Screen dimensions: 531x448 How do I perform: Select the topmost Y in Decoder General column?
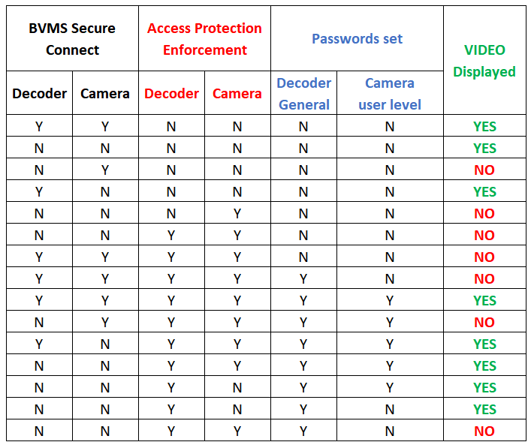point(303,279)
